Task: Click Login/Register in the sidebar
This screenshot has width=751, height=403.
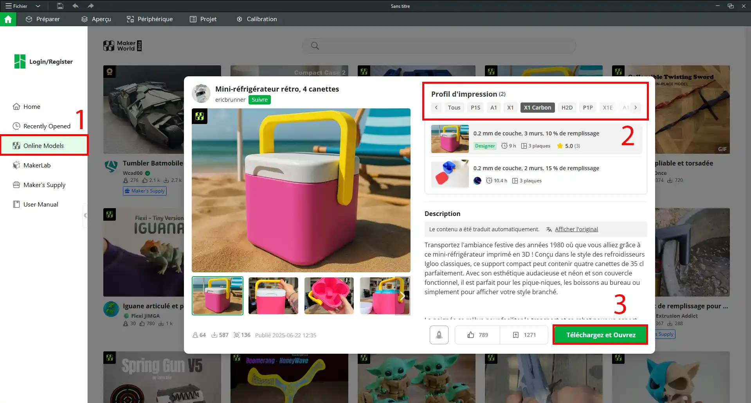Action: click(43, 61)
